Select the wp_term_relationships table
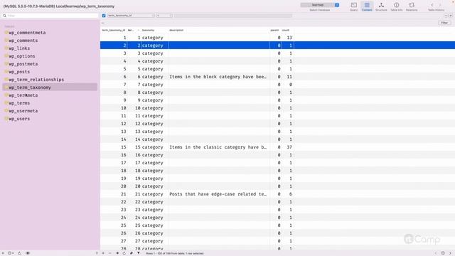This screenshot has height=256, width=455. (x=36, y=80)
